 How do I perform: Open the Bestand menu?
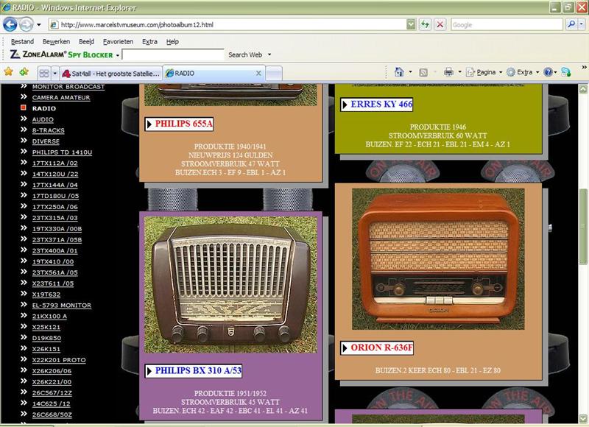tap(22, 42)
